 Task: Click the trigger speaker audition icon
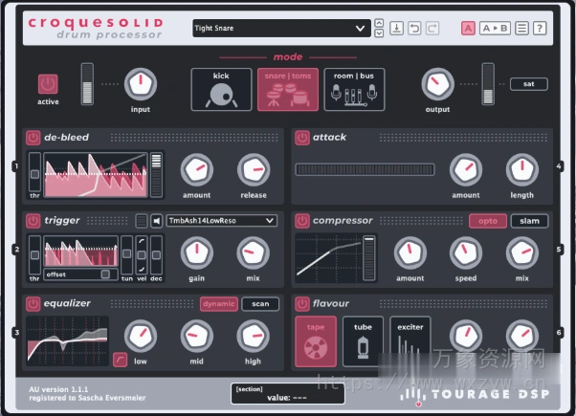pos(157,221)
